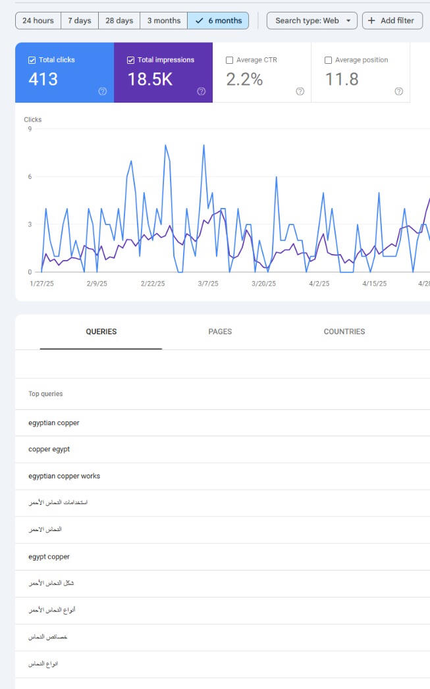Select the 7 days date range
This screenshot has width=430, height=689.
[79, 20]
